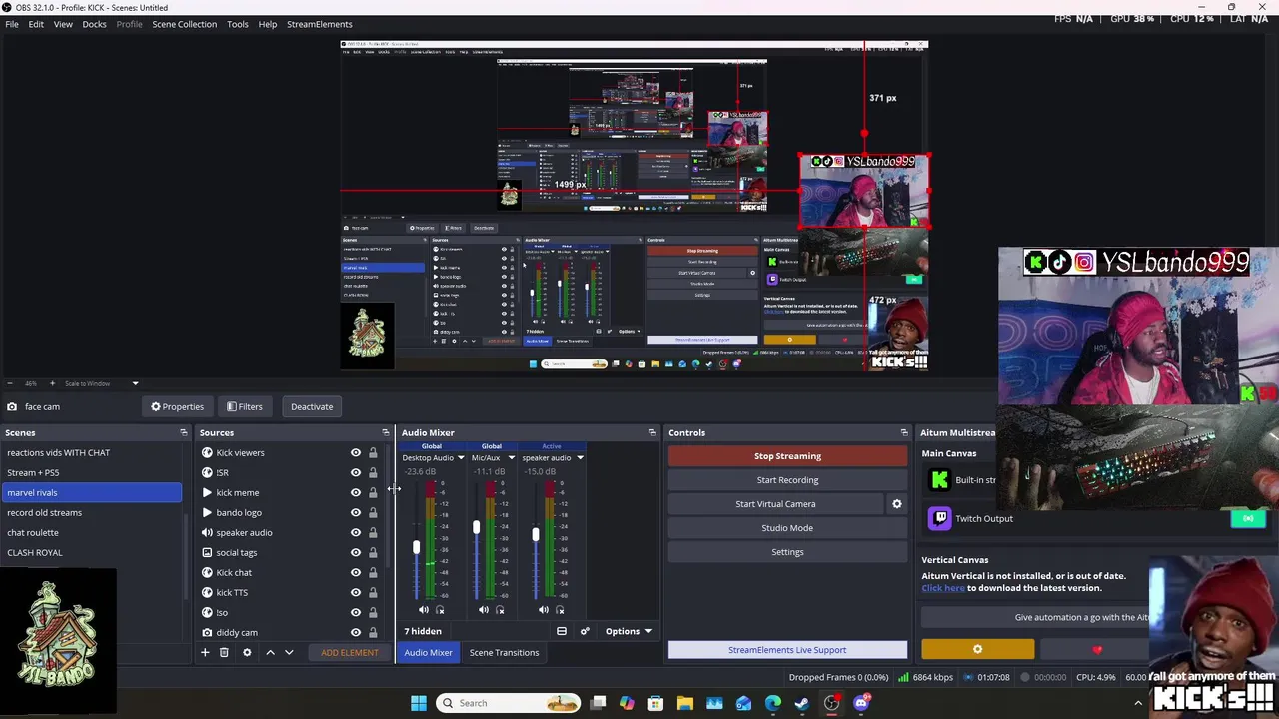The height and width of the screenshot is (719, 1279).
Task: Click the Aitum Click here download link
Action: coord(942,588)
